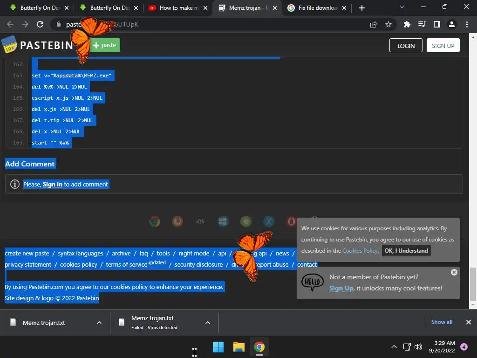Download Chrome extension icon in footer
477x358 pixels.
(x=155, y=221)
